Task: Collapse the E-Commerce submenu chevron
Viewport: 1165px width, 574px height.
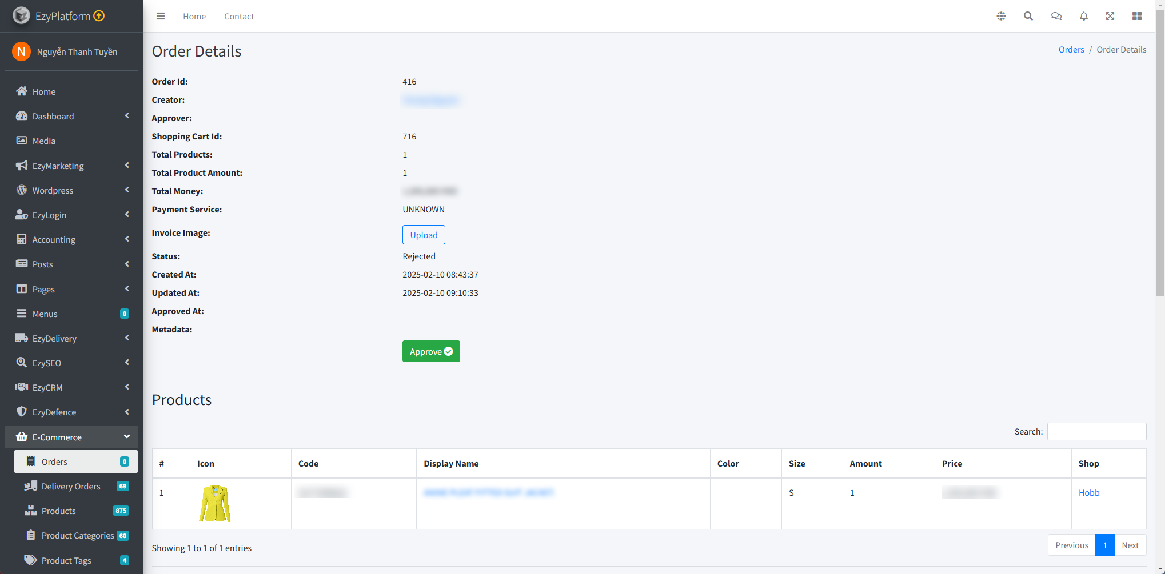Action: [x=127, y=437]
